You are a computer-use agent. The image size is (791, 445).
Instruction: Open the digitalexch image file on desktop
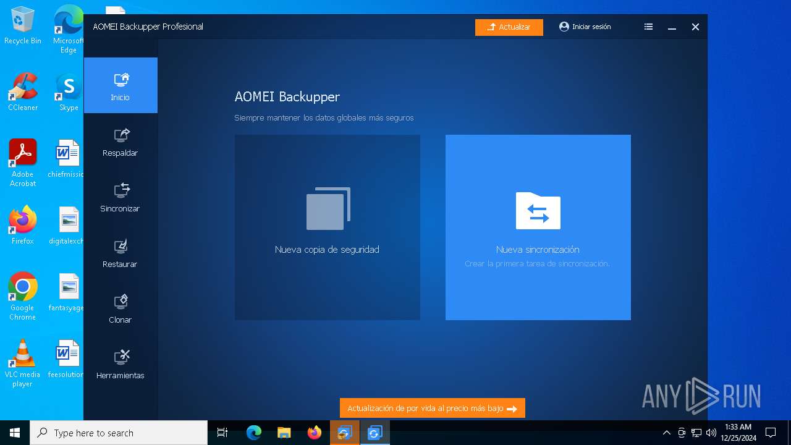coord(67,225)
